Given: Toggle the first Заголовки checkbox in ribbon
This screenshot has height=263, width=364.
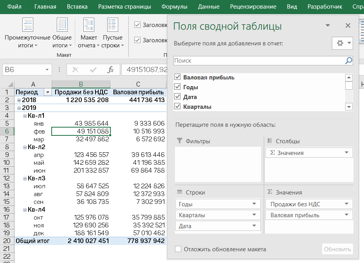Looking at the screenshot, I should (x=137, y=25).
